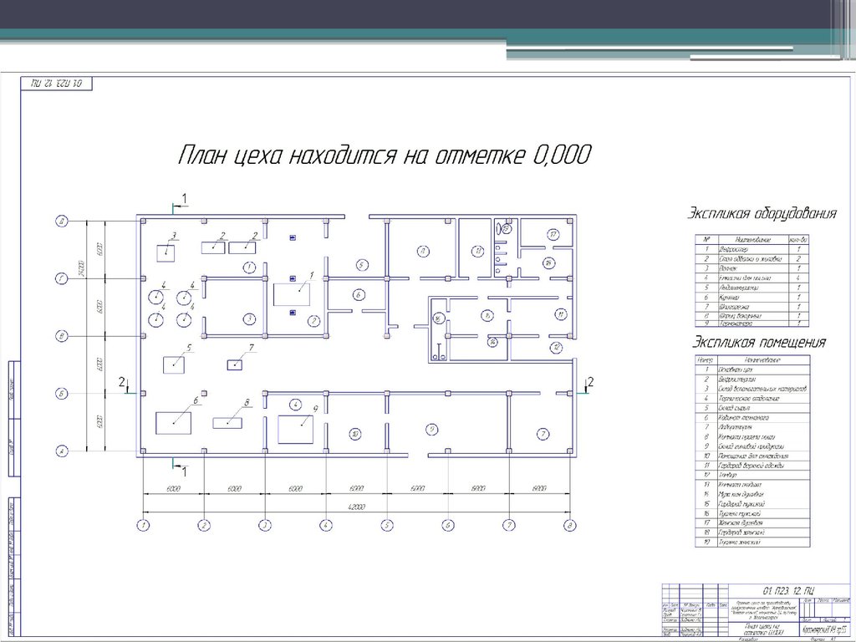The image size is (856, 642).
Task: Click the square equipment item labeled 5
Action: [175, 364]
